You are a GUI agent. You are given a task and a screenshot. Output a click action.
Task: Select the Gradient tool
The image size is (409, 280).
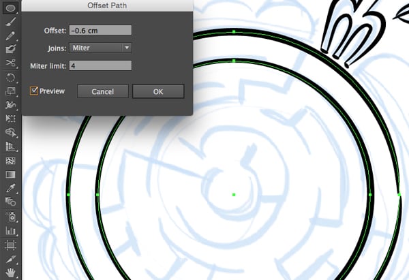click(10, 174)
